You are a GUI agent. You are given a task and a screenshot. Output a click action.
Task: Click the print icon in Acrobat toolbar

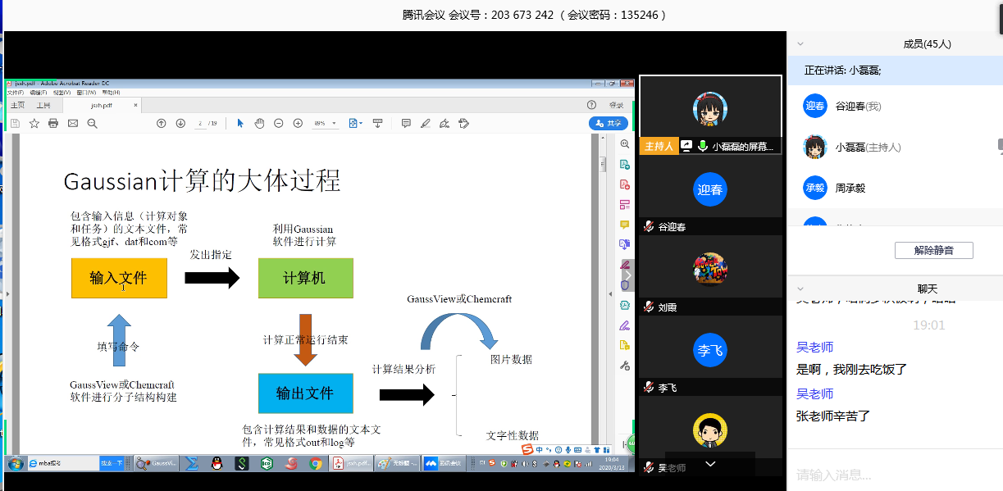[53, 123]
